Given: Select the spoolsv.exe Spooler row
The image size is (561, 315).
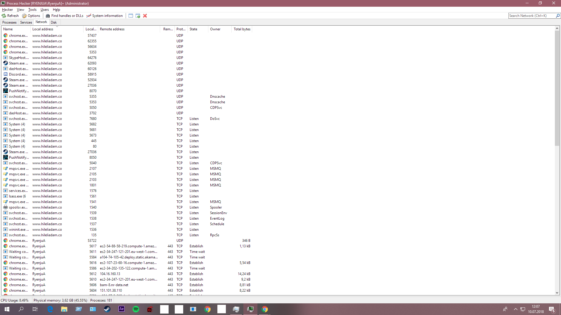Looking at the screenshot, I should pos(58,207).
